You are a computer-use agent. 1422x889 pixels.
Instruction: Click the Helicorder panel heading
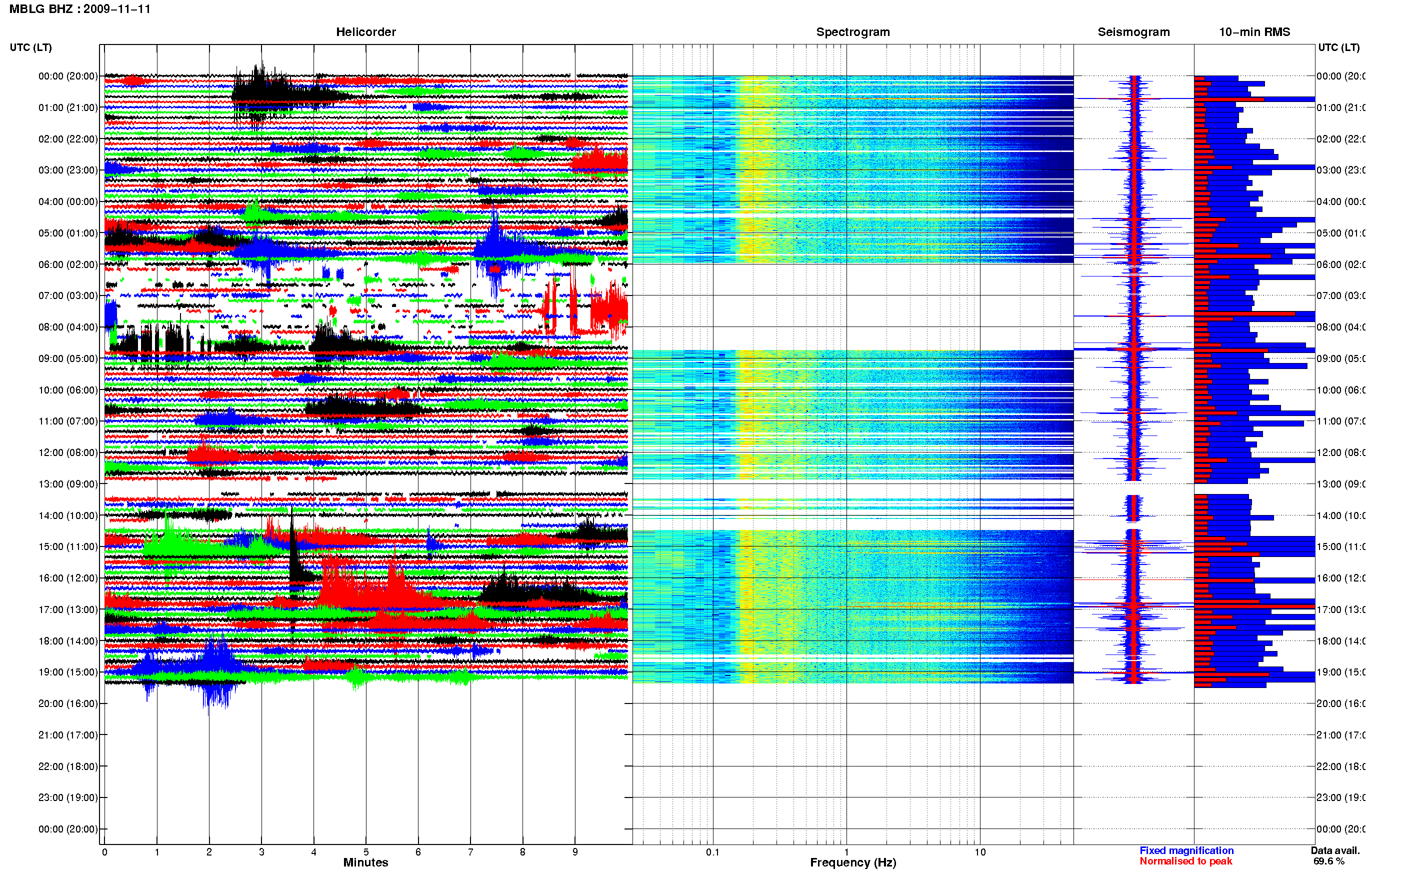point(365,32)
